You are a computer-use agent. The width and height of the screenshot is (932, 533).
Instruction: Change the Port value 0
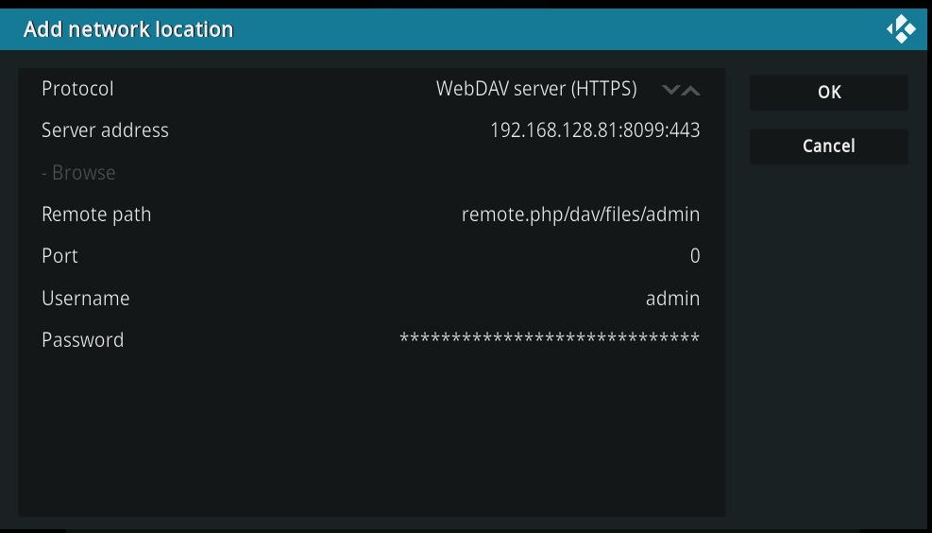(695, 256)
